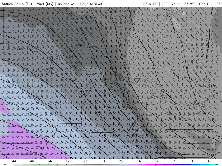Click the -20 colorbar tick label
Image resolution: width=222 pixels, height=166 pixels.
point(120,161)
